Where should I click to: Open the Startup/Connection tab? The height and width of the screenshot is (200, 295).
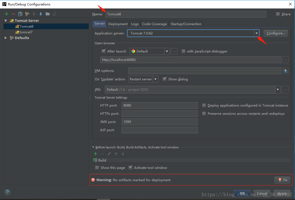click(x=186, y=24)
